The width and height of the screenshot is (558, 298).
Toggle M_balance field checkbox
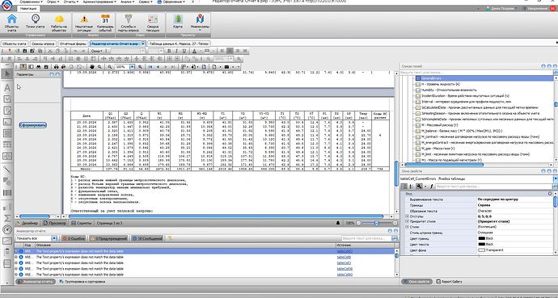(x=418, y=131)
